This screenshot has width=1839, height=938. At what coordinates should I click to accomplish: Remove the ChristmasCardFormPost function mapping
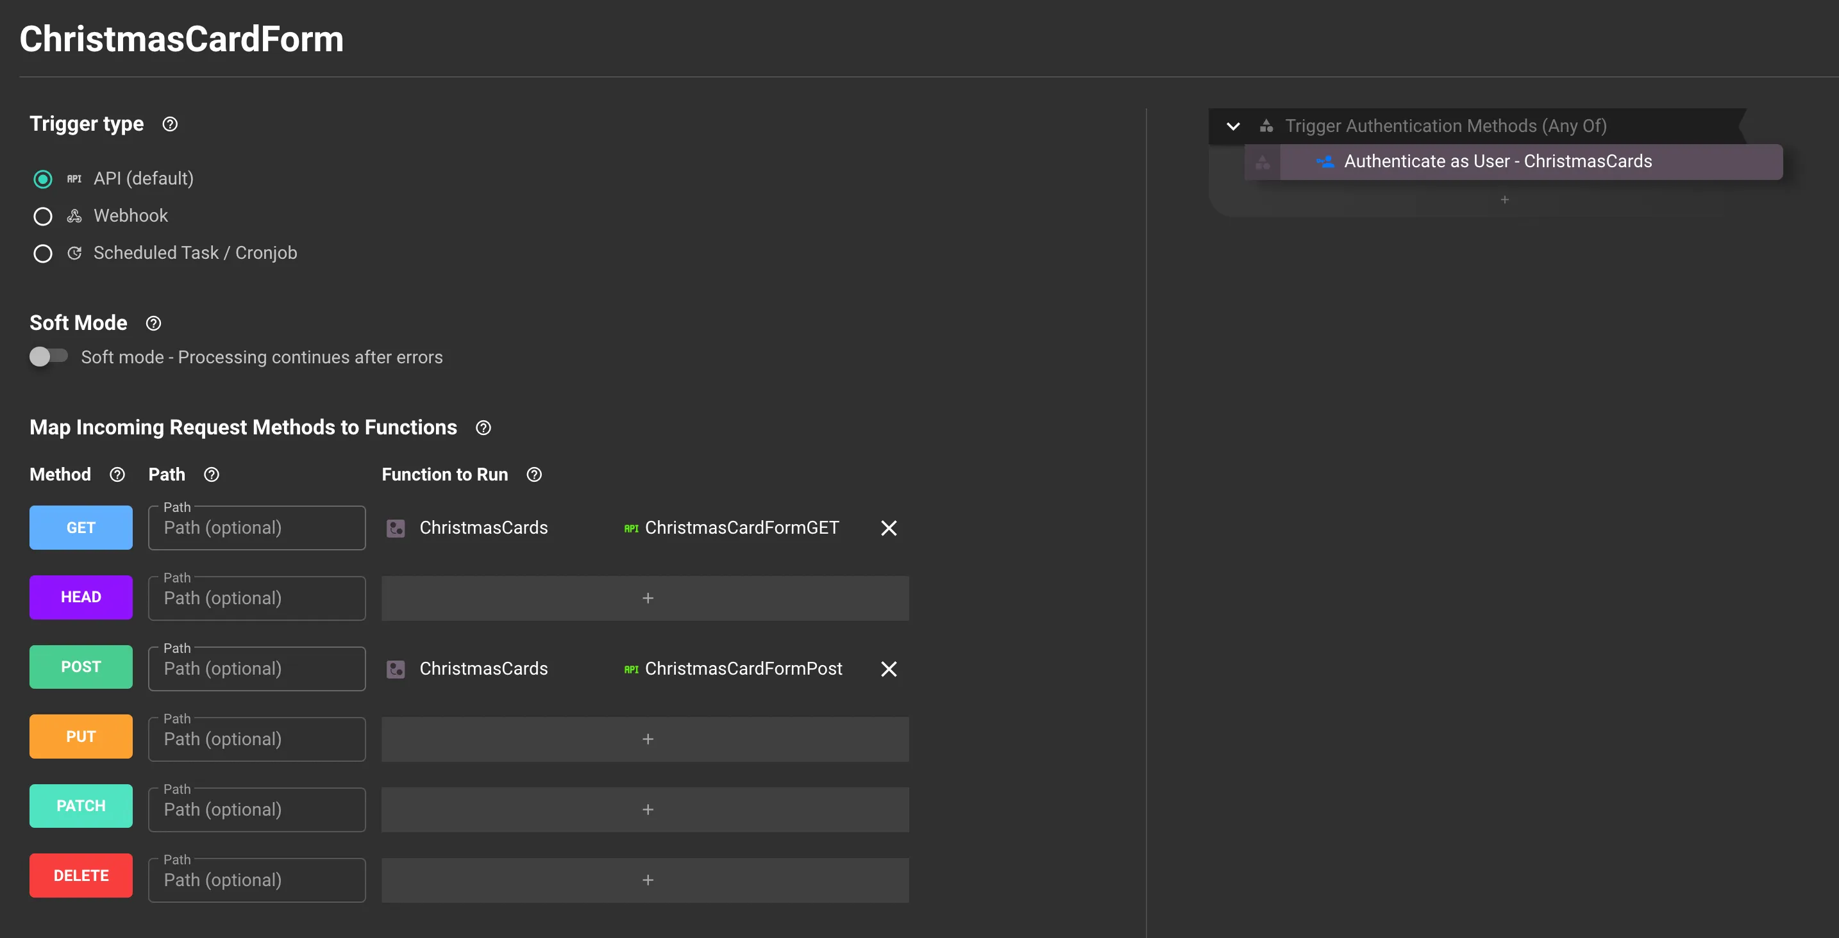pyautogui.click(x=888, y=668)
